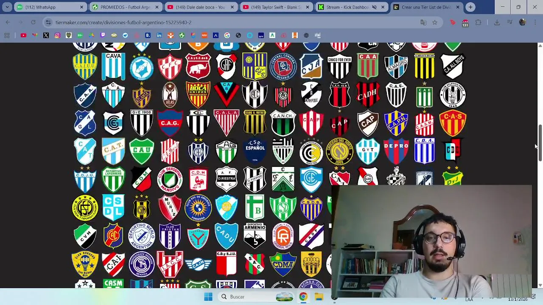
Task: Bookmark this page with star icon
Action: [435, 22]
